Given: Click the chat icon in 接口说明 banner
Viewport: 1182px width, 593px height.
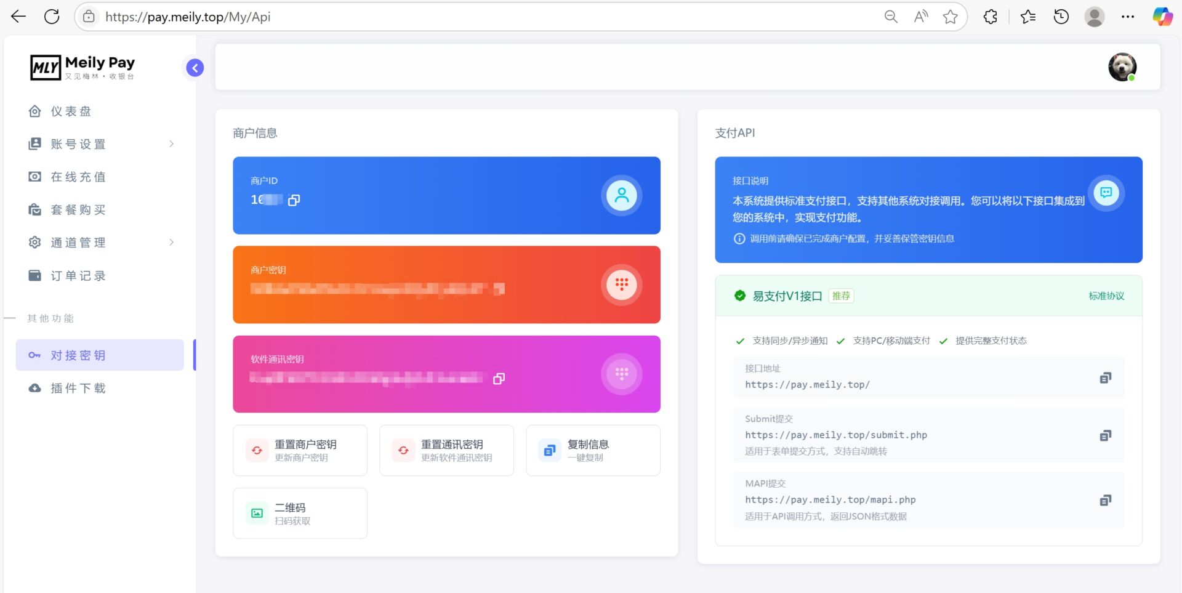Looking at the screenshot, I should (1106, 193).
